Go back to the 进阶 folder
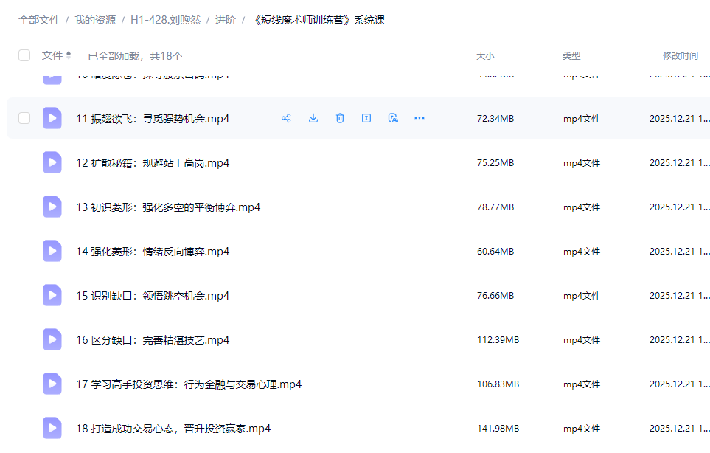 tap(224, 21)
